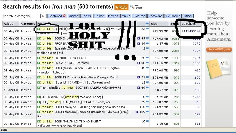The height and width of the screenshot is (133, 236).
Task: Click green download icon for colombo-bt org torrent
Action: [39, 97]
